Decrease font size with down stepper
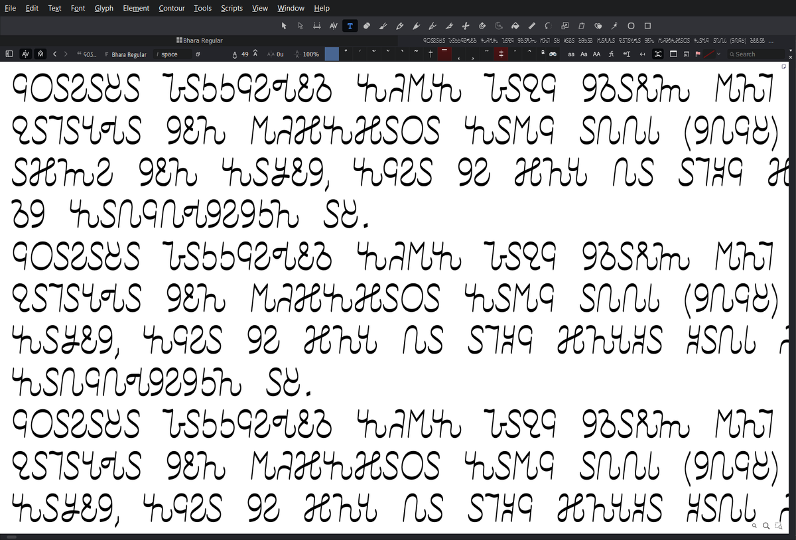The height and width of the screenshot is (540, 796). click(x=235, y=55)
